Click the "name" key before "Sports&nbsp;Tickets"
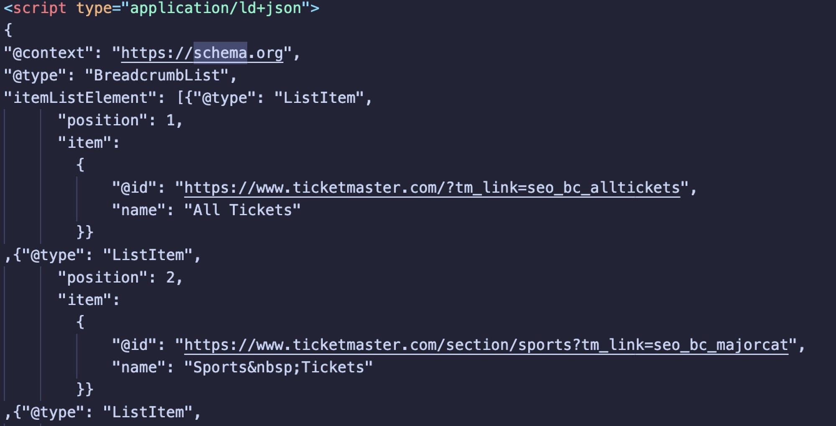 point(138,368)
